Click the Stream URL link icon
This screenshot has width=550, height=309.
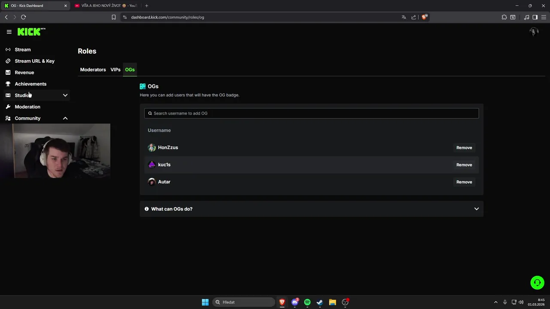tap(8, 61)
